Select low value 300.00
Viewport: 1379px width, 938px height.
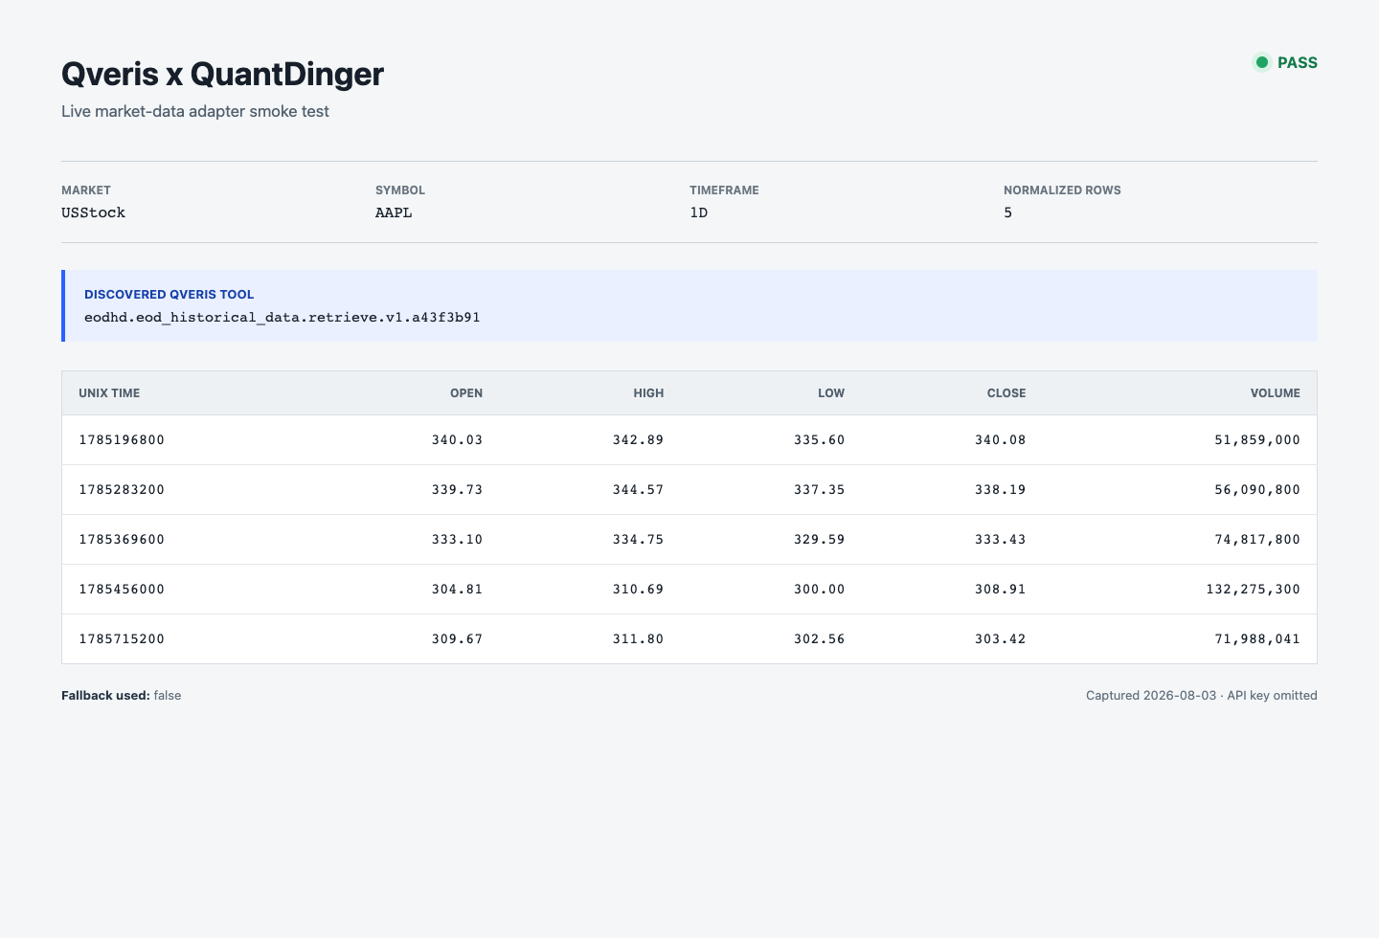(819, 590)
